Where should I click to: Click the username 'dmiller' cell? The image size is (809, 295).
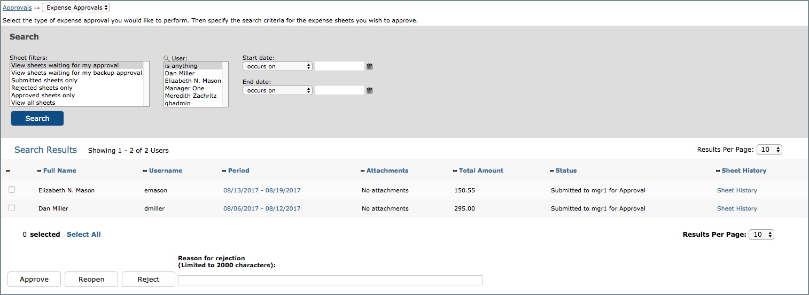155,208
